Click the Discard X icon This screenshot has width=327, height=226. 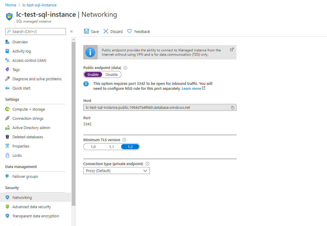pos(106,31)
